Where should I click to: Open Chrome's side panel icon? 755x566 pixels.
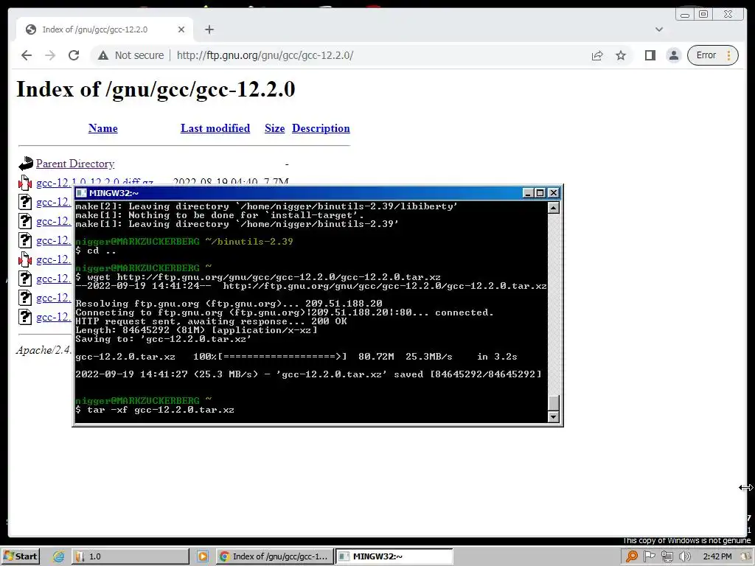[x=650, y=55]
